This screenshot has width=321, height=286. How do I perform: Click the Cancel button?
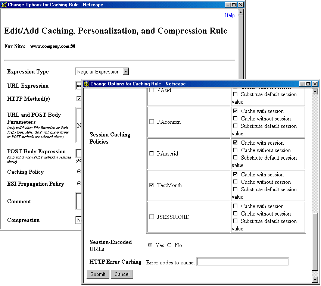[122, 274]
